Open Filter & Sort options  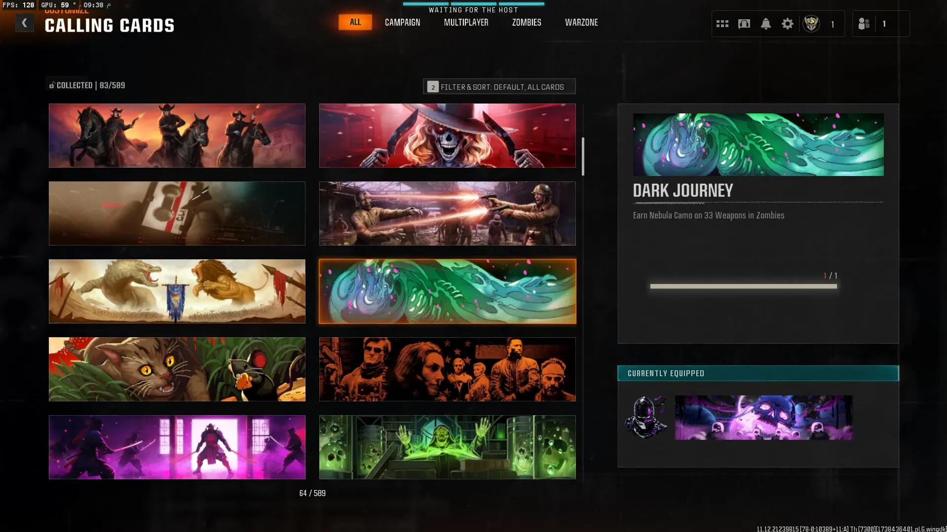click(499, 87)
